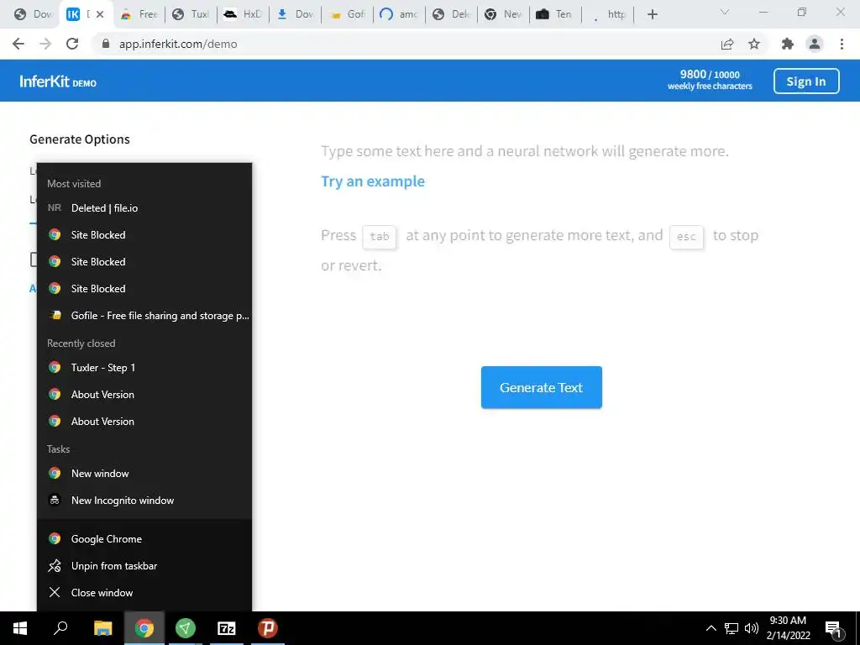
Task: Select Unpin from taskbar
Action: [144, 566]
